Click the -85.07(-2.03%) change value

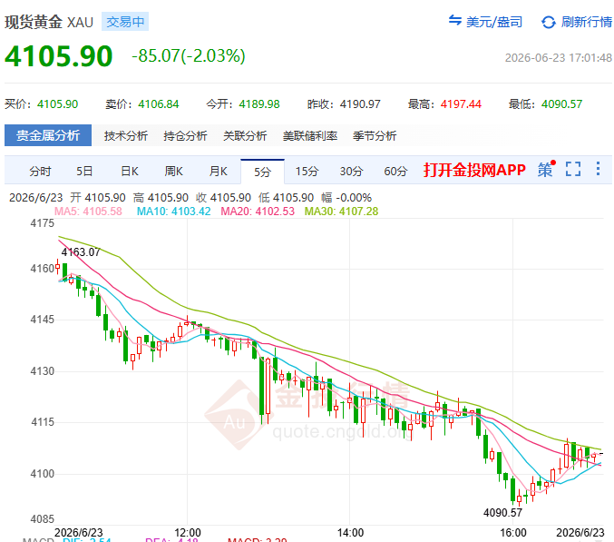189,55
